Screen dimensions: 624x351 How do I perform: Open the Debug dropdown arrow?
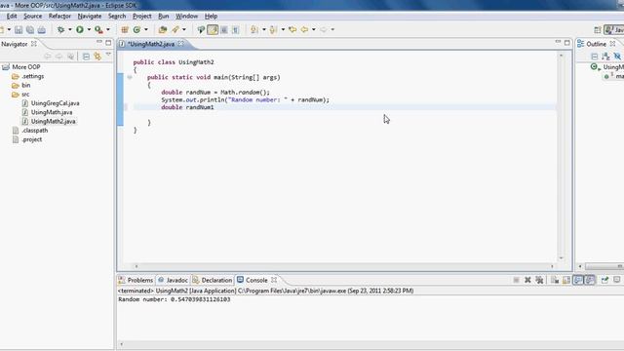pos(69,29)
